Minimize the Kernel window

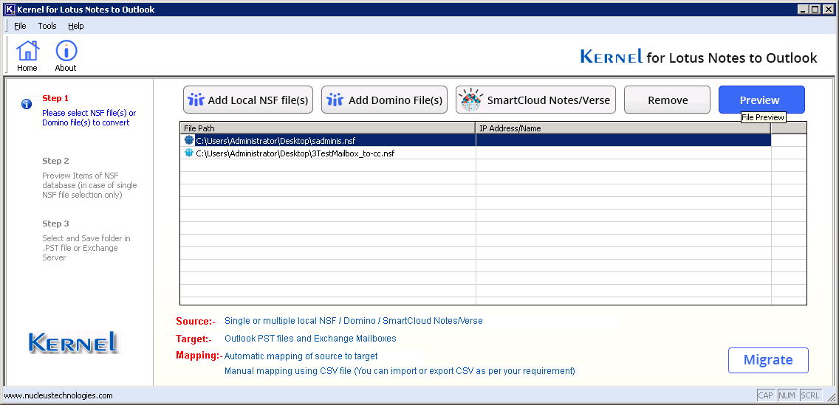point(804,9)
